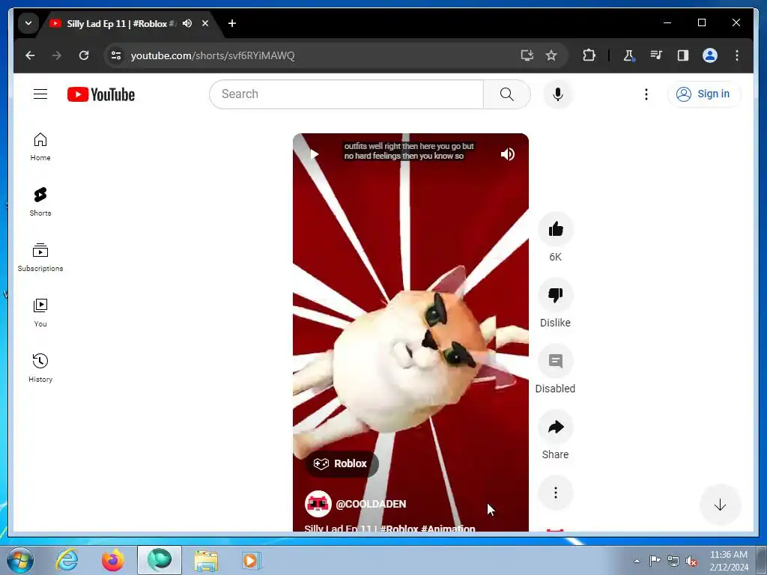The height and width of the screenshot is (575, 767).
Task: Install app icon in address bar
Action: tap(527, 55)
